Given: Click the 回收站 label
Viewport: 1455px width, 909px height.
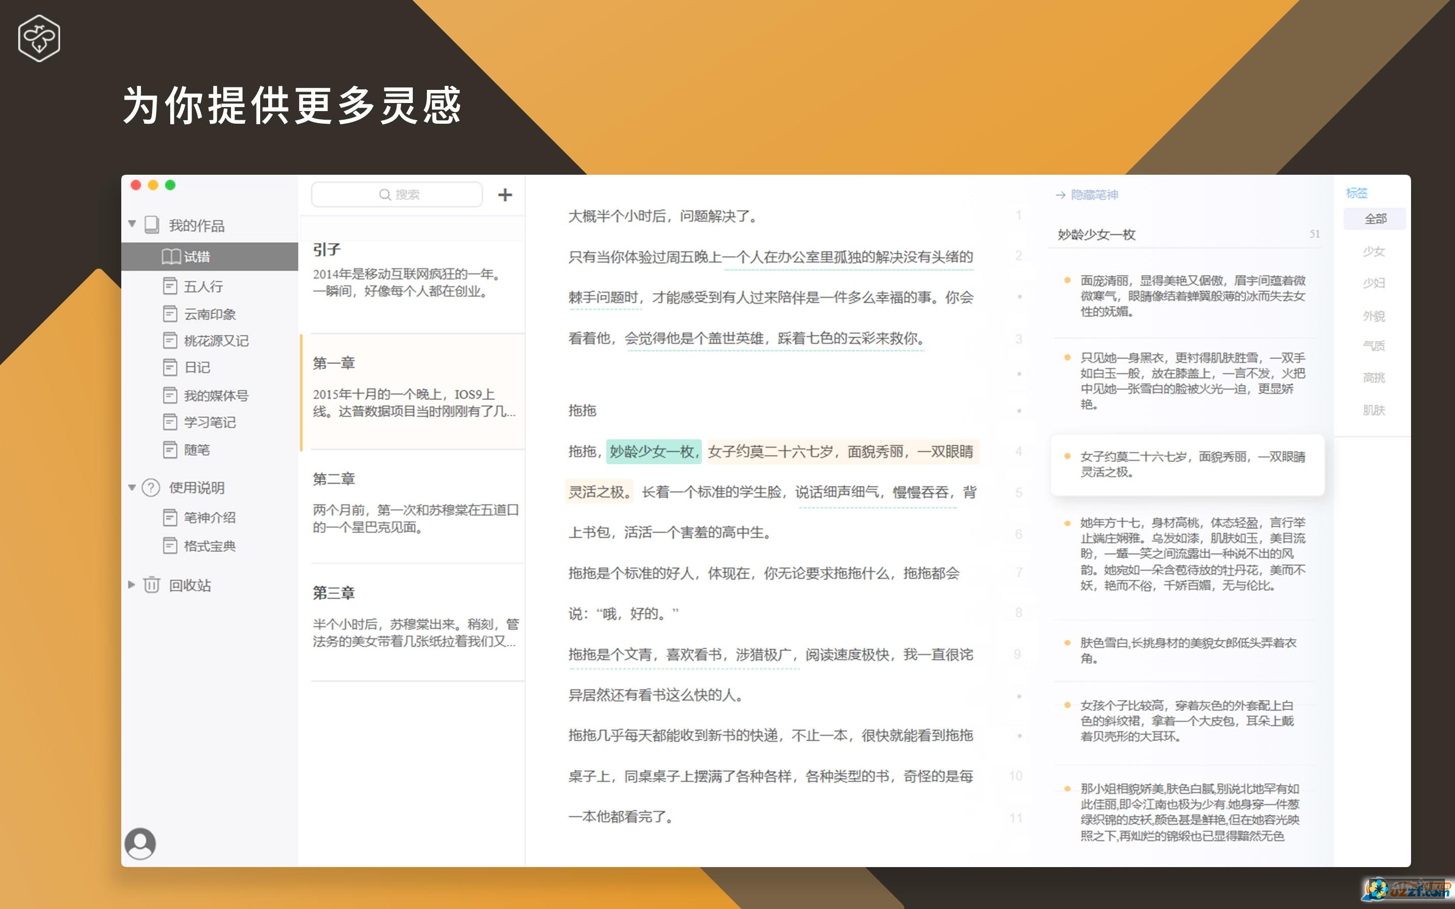Looking at the screenshot, I should pyautogui.click(x=190, y=585).
